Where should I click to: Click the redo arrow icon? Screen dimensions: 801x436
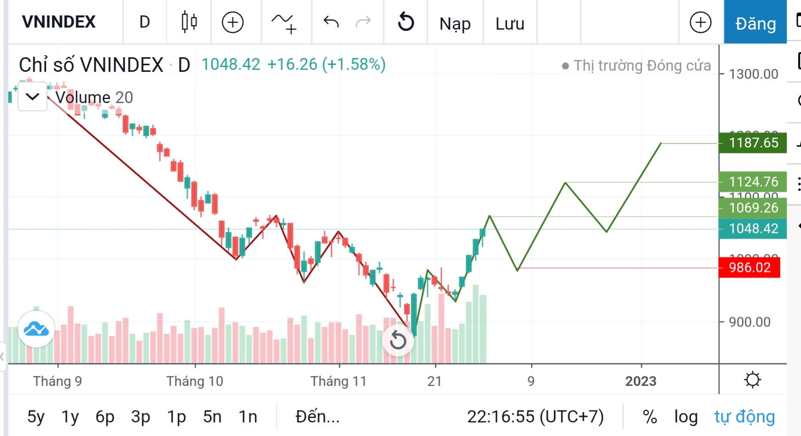tap(363, 22)
